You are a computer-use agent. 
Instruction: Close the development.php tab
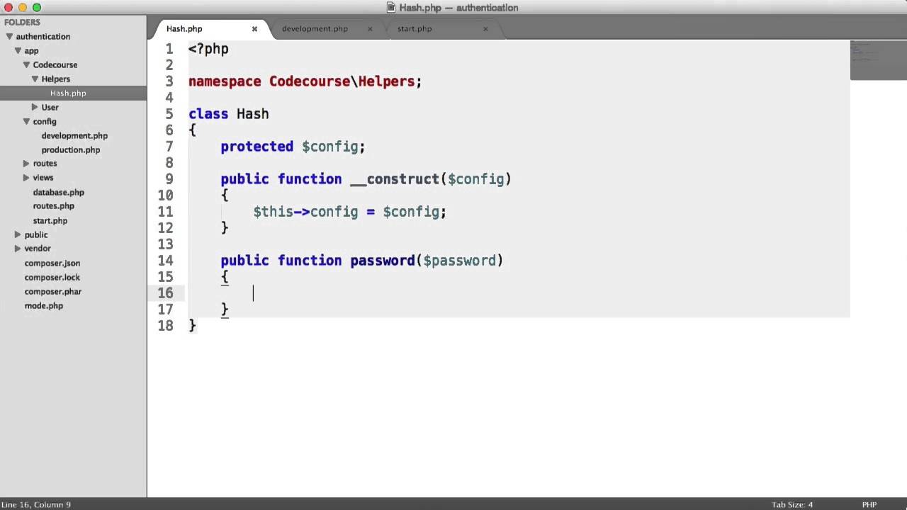coord(370,29)
